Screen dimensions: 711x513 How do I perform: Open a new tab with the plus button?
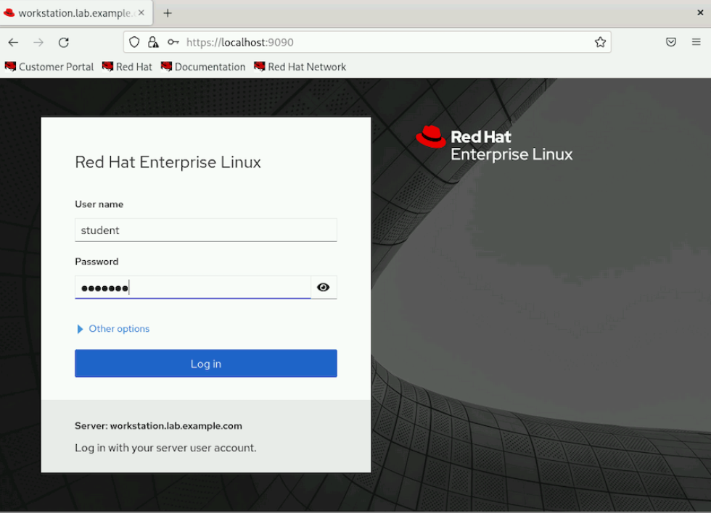pyautogui.click(x=168, y=13)
